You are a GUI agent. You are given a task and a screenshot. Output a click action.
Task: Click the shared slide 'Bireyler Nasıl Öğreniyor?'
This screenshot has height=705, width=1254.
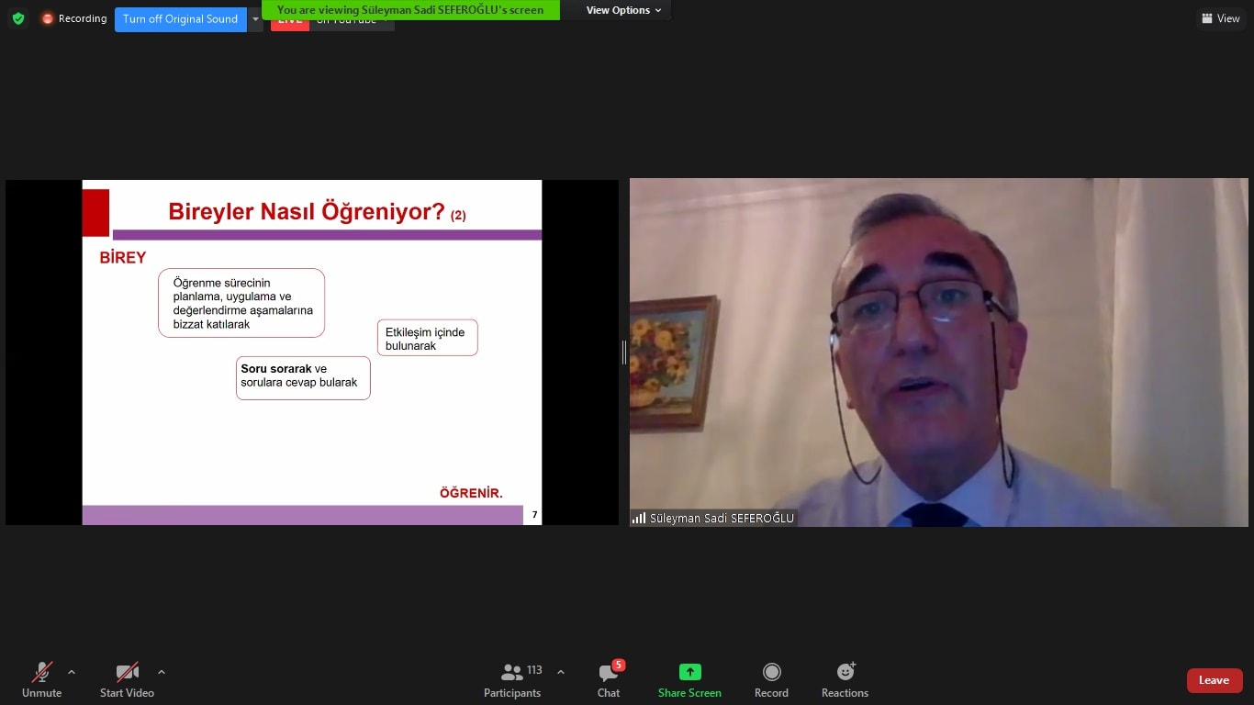[x=312, y=352]
